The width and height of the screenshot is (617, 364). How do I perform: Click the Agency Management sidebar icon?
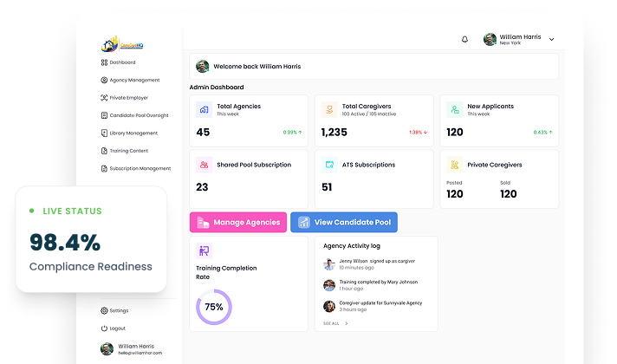(104, 80)
